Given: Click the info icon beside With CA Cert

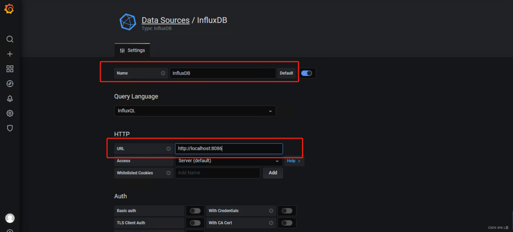Looking at the screenshot, I should point(271,223).
